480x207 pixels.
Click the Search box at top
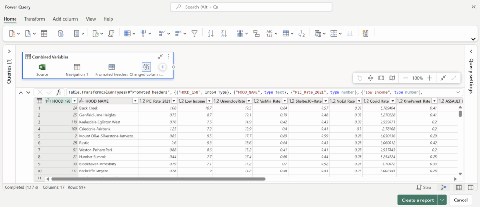coord(251,7)
